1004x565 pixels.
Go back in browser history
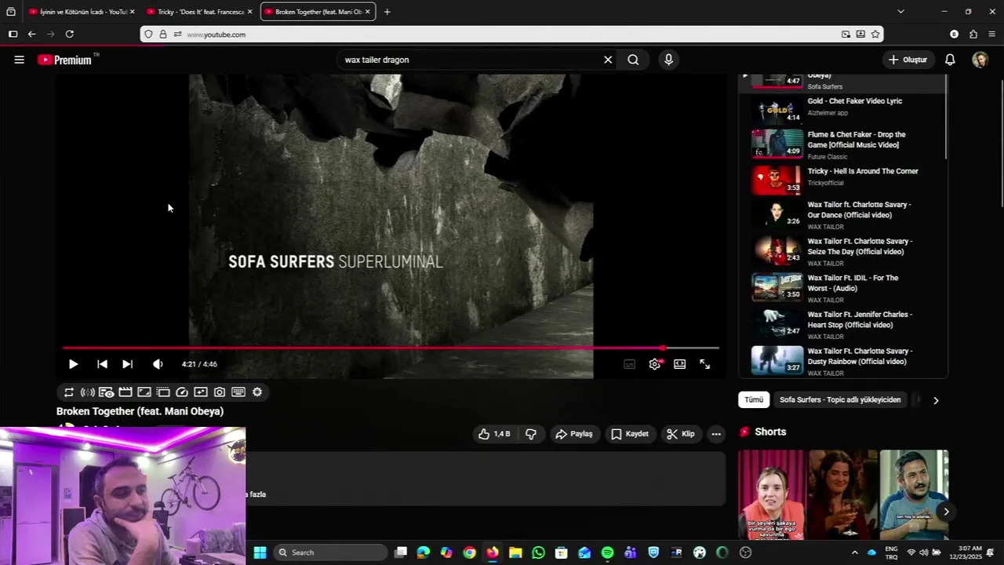tap(31, 35)
